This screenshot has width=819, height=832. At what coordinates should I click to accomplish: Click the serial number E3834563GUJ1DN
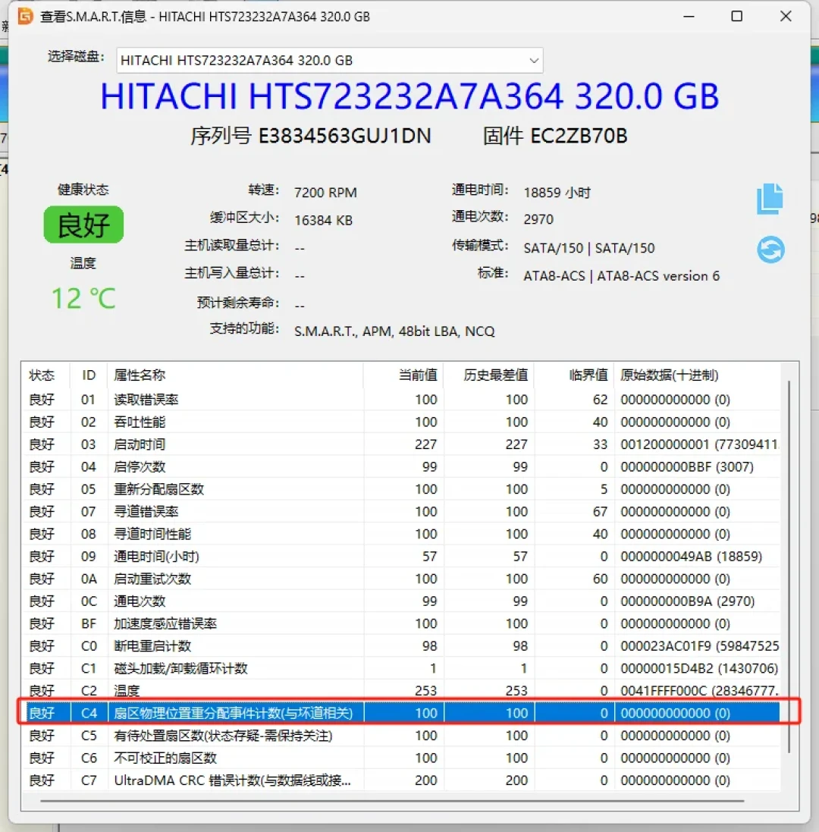tap(345, 136)
